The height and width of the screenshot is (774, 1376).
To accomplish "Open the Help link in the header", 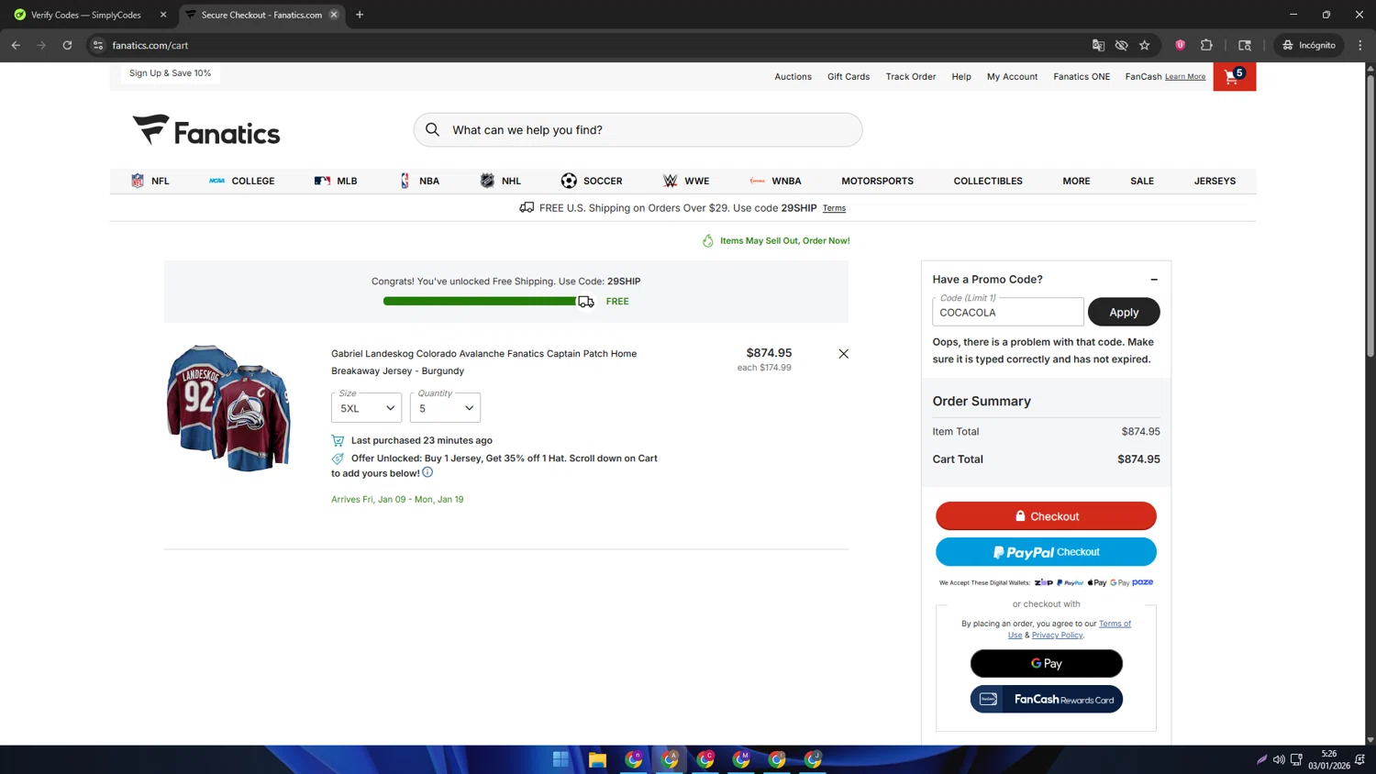I will tap(961, 77).
